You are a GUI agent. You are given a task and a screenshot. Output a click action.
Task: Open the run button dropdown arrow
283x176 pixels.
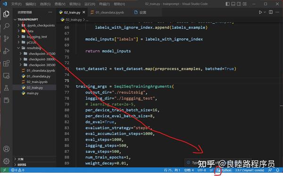click(265, 12)
